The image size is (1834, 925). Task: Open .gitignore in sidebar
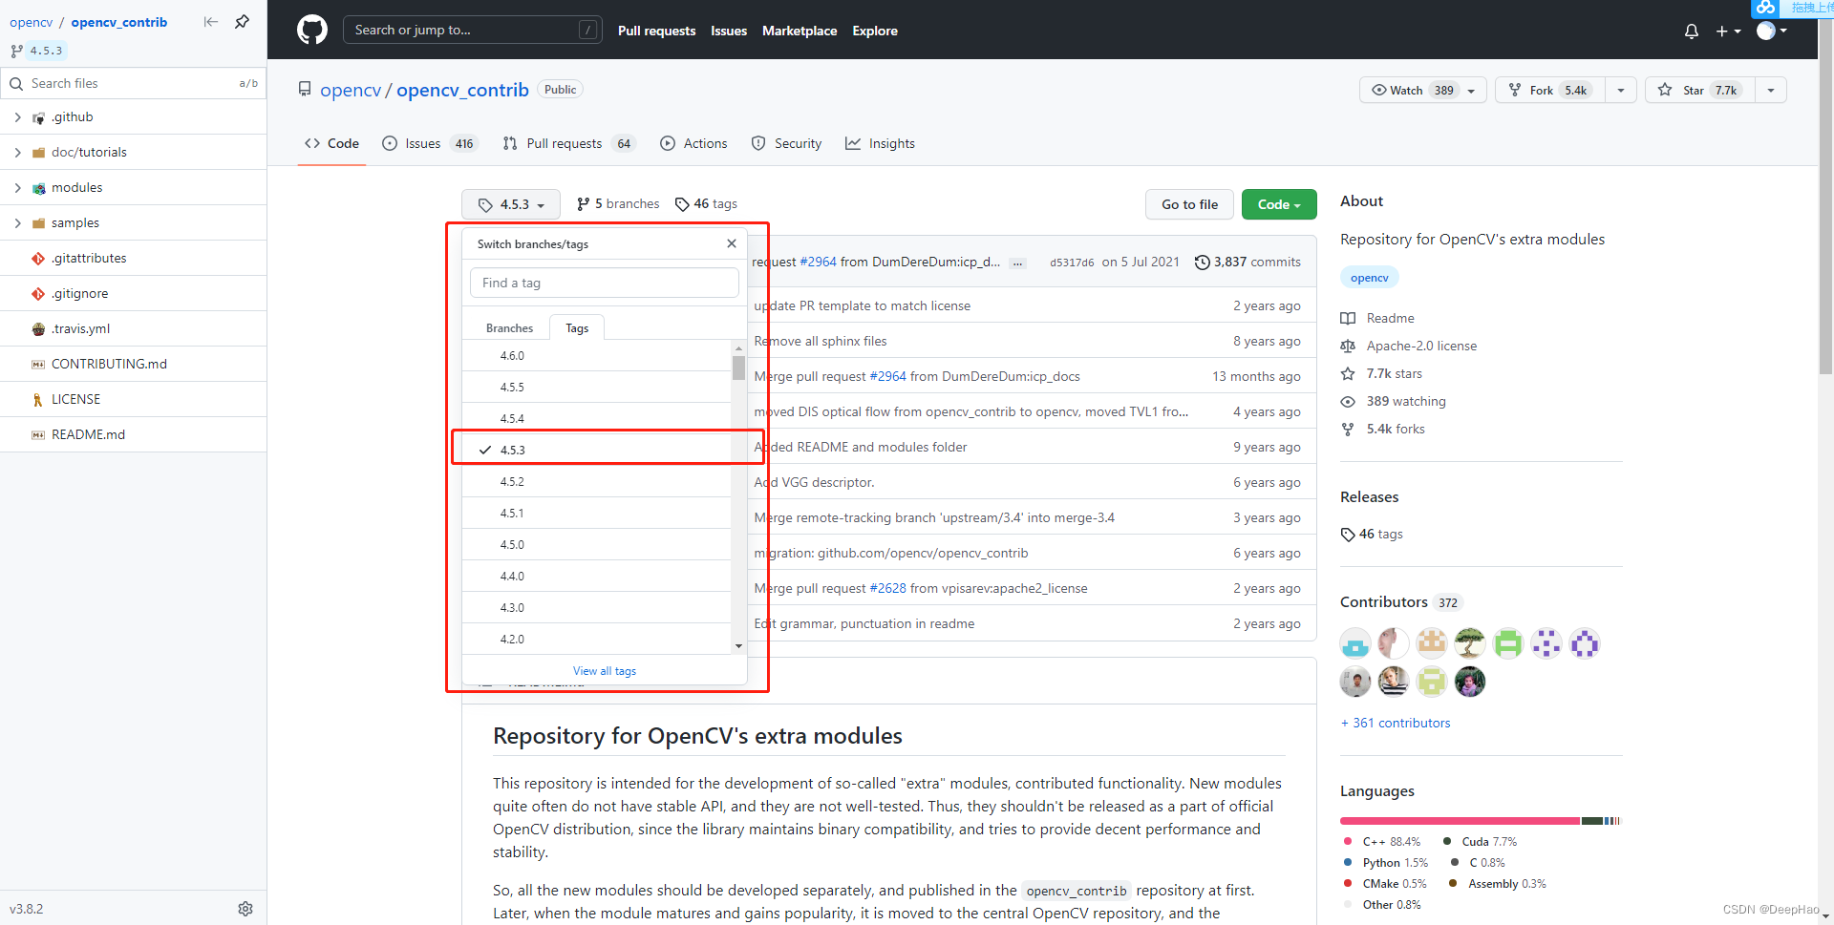(x=133, y=293)
